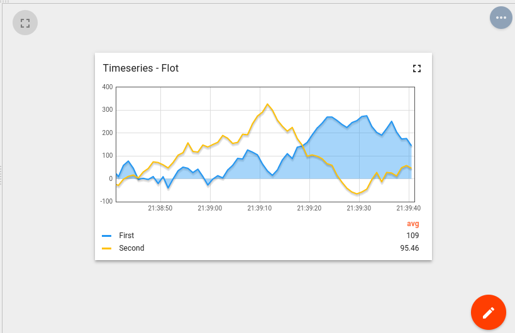This screenshot has height=333, width=515.
Task: Click the Second average value 95.46
Action: (x=409, y=248)
